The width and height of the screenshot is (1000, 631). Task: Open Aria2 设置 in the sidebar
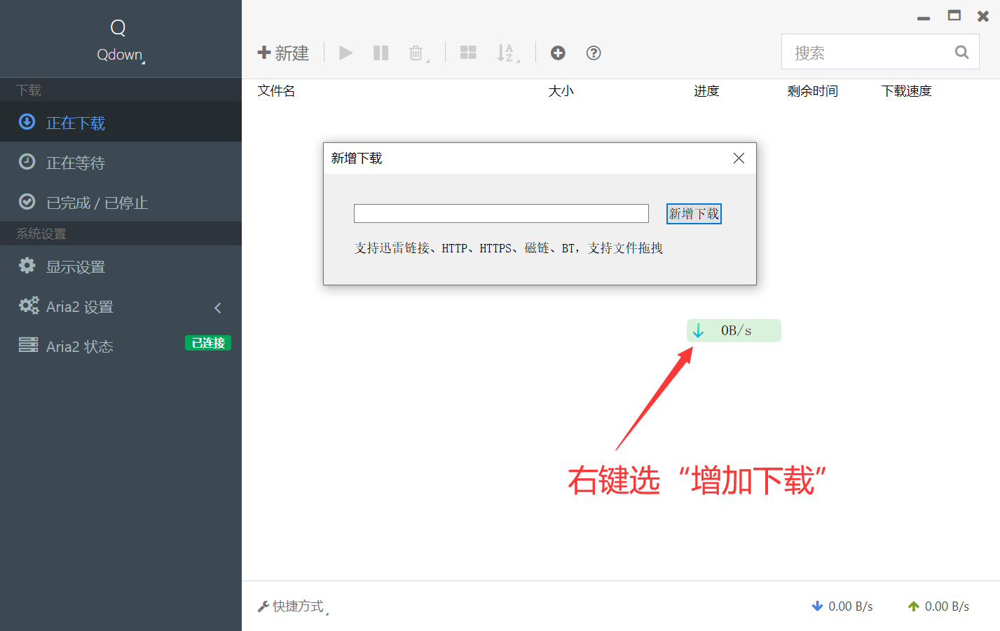tap(121, 306)
